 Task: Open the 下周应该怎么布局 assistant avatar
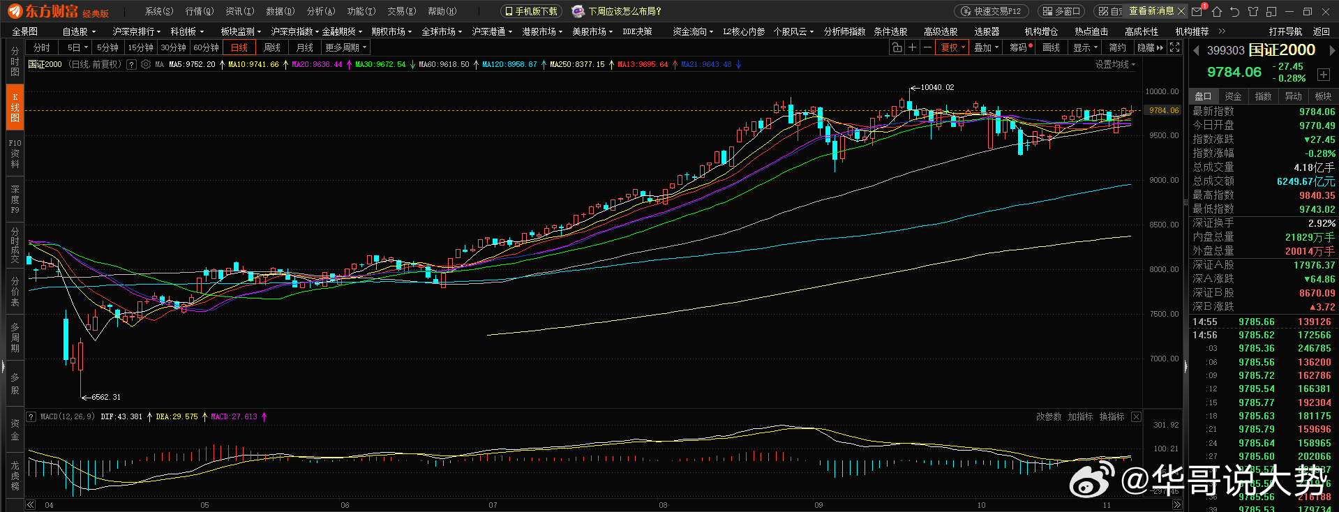(578, 11)
